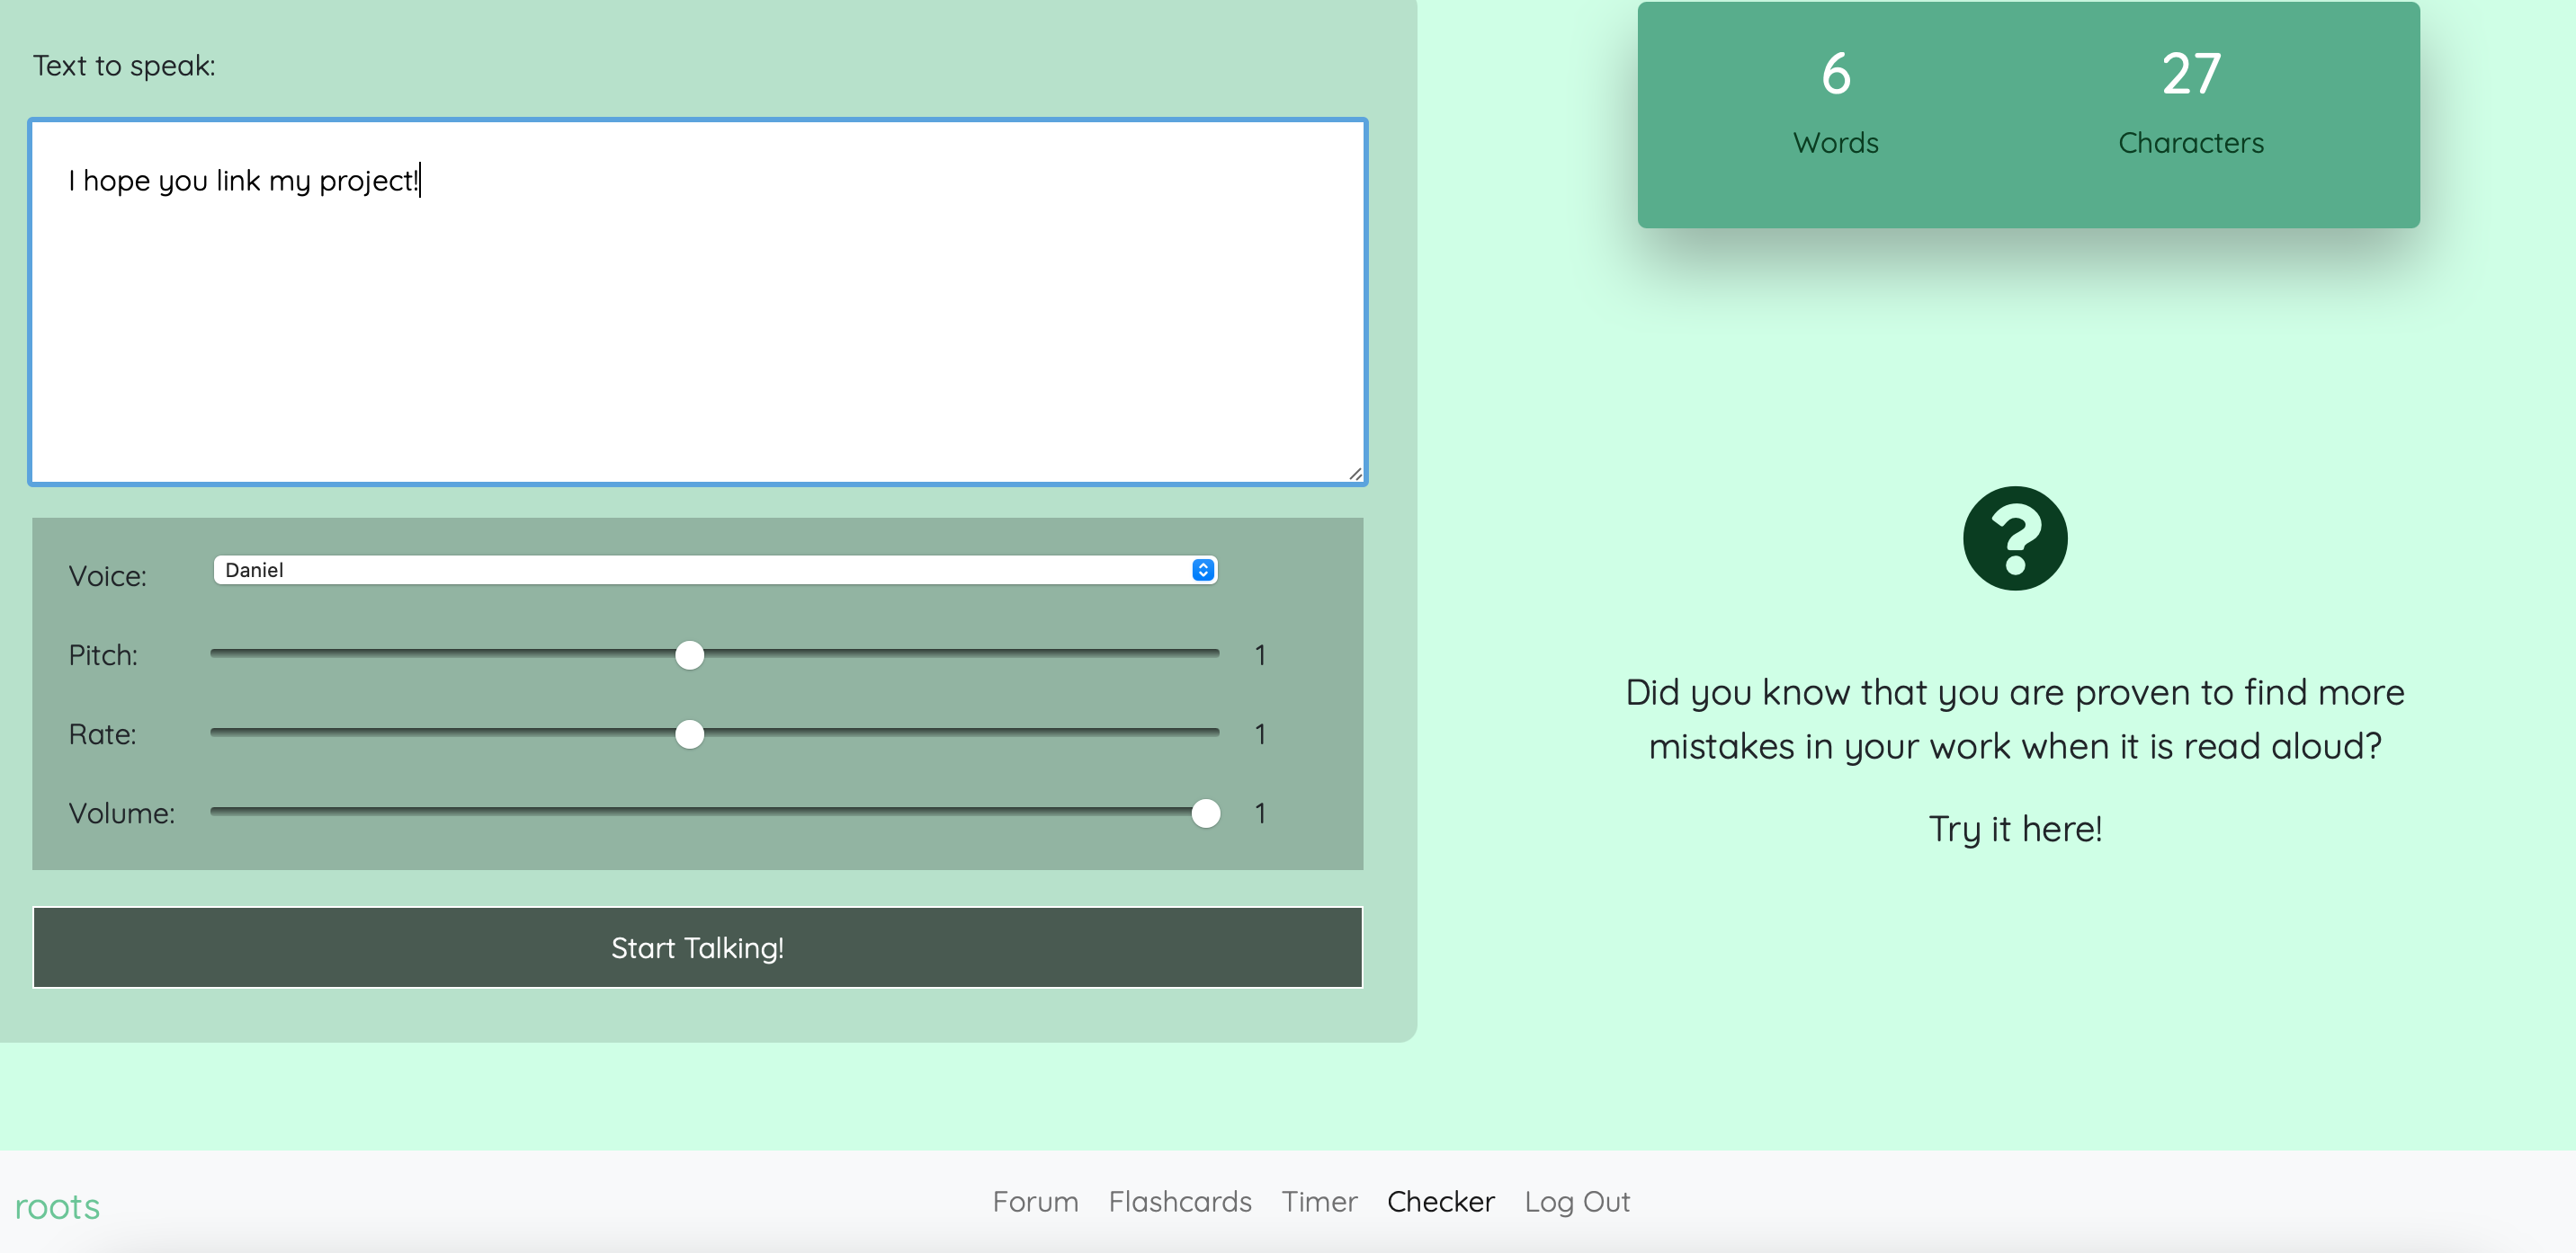Click the roots logo in the footer
Image resolution: width=2576 pixels, height=1253 pixels.
57,1206
